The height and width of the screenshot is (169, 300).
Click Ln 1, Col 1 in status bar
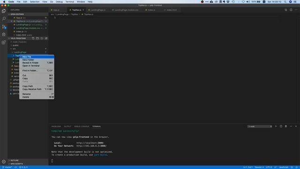coord(248,167)
